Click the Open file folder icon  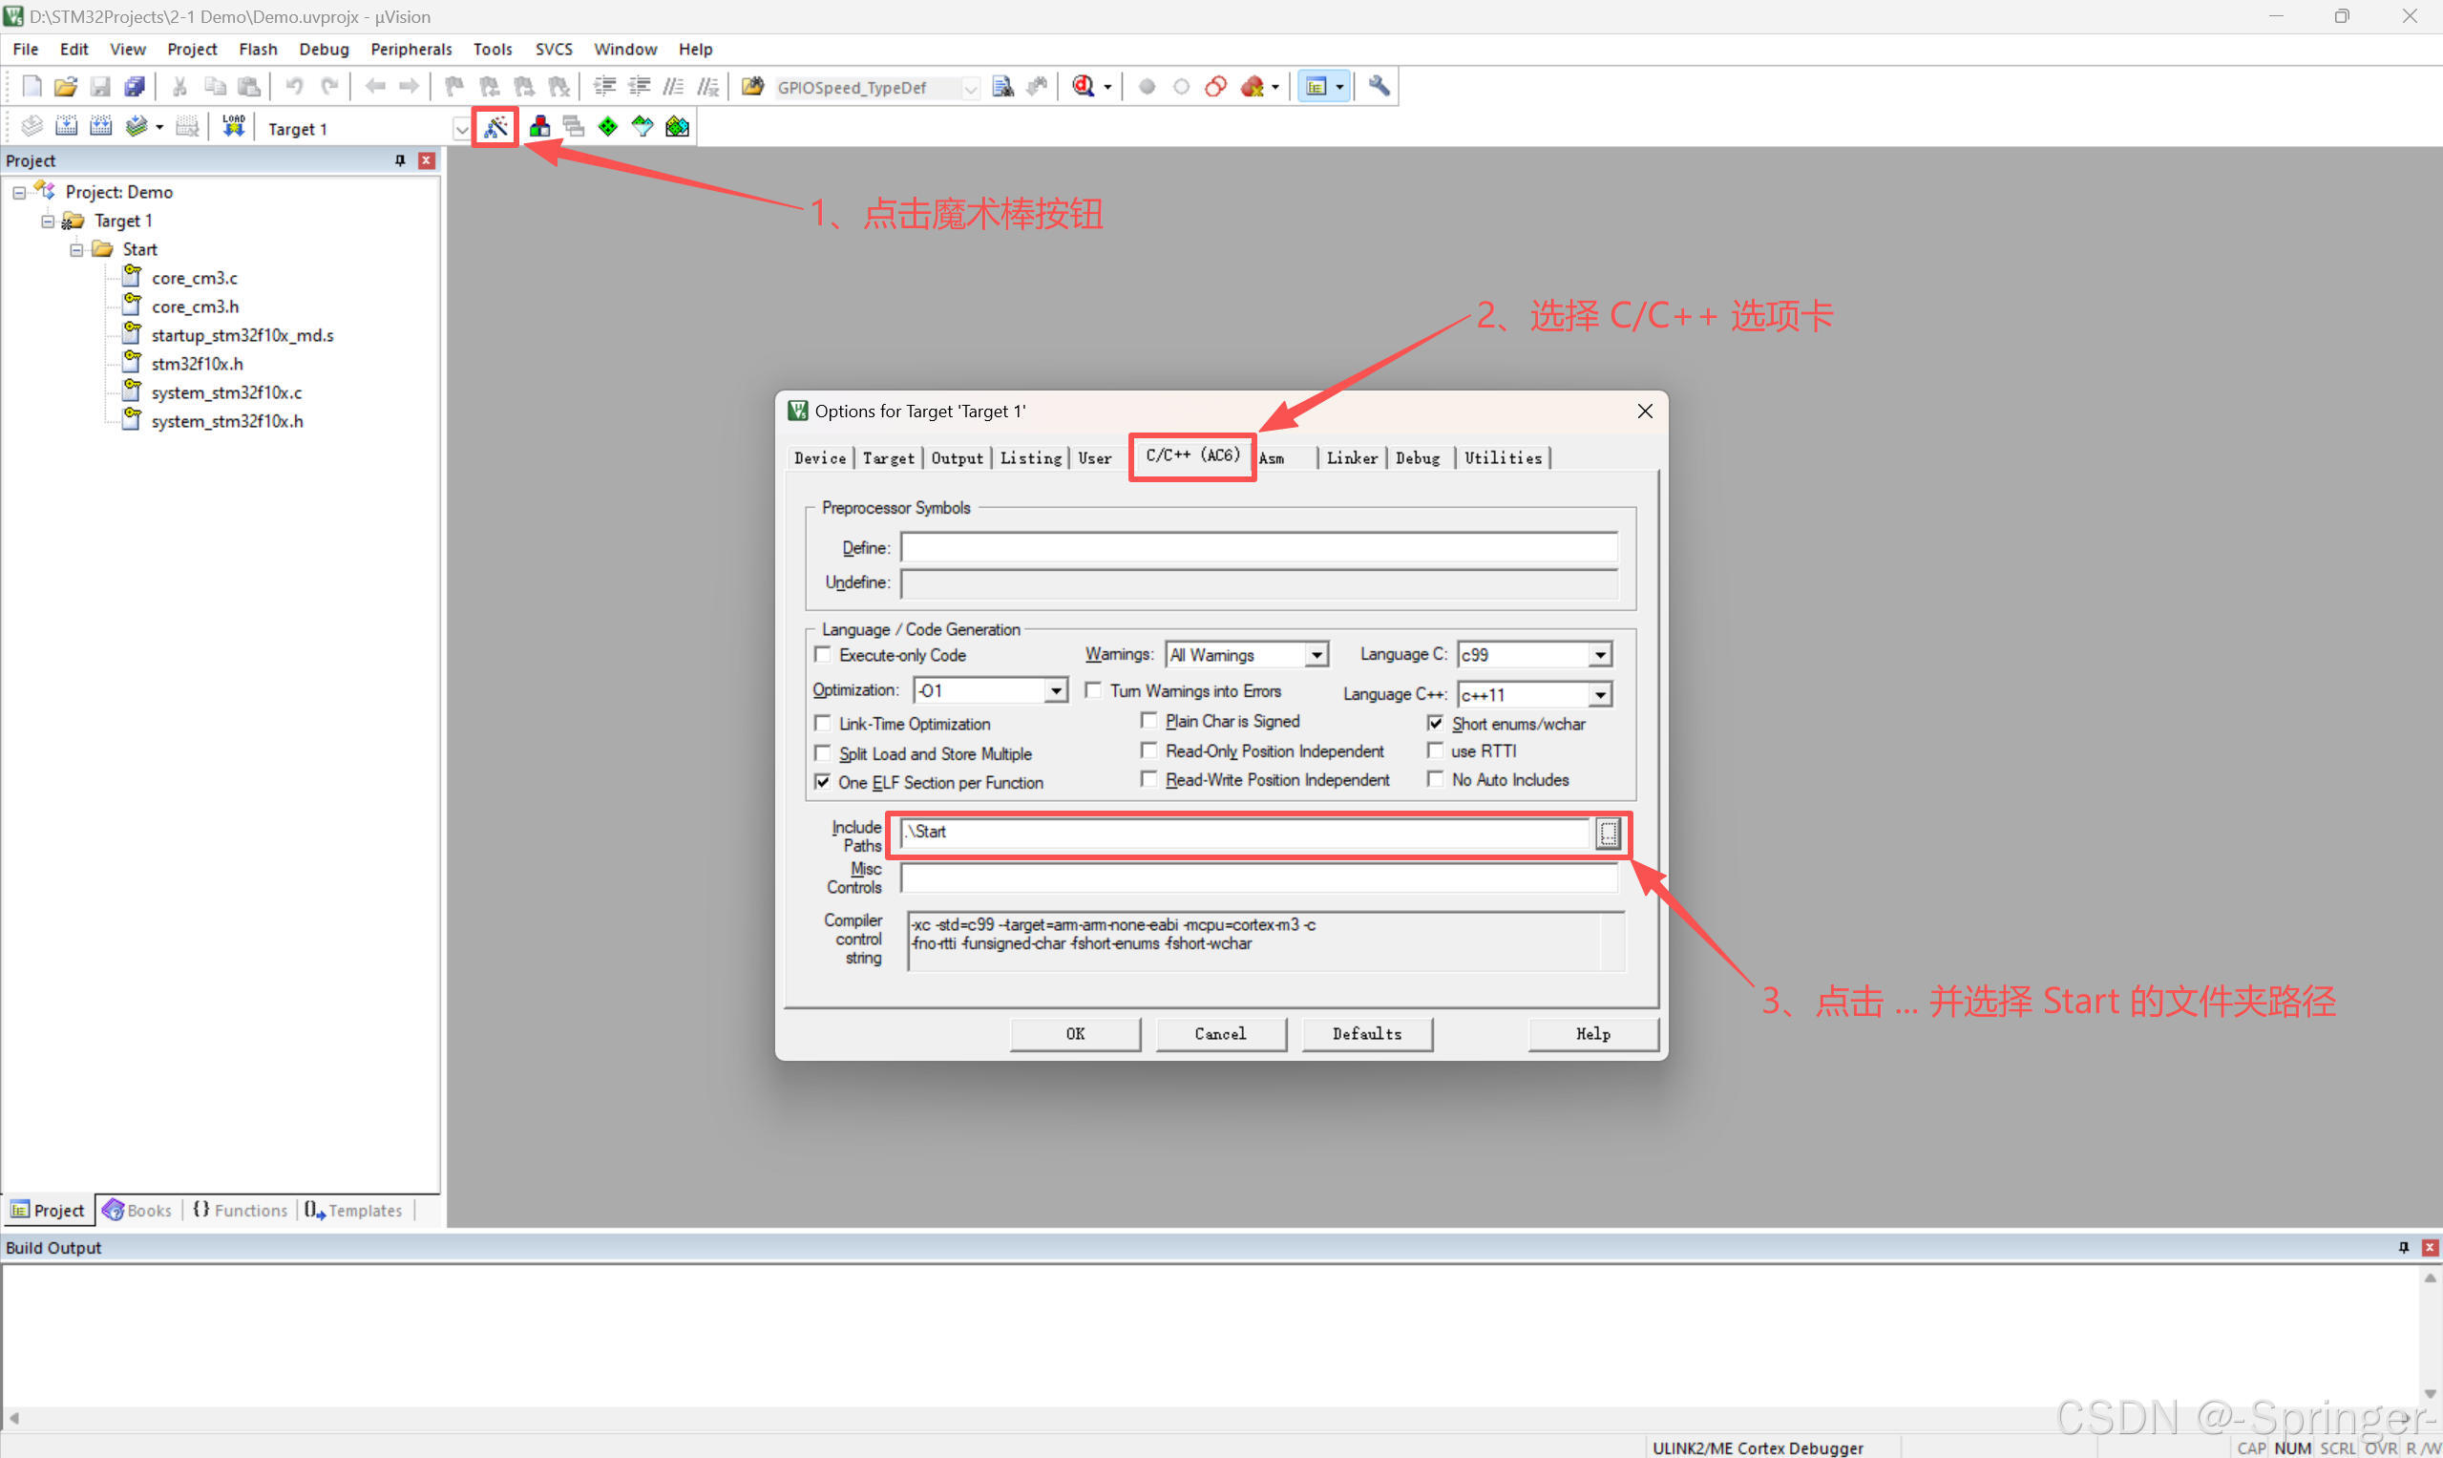[66, 87]
